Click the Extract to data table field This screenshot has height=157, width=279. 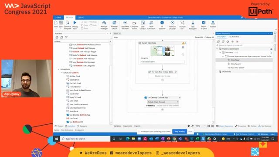click(163, 62)
